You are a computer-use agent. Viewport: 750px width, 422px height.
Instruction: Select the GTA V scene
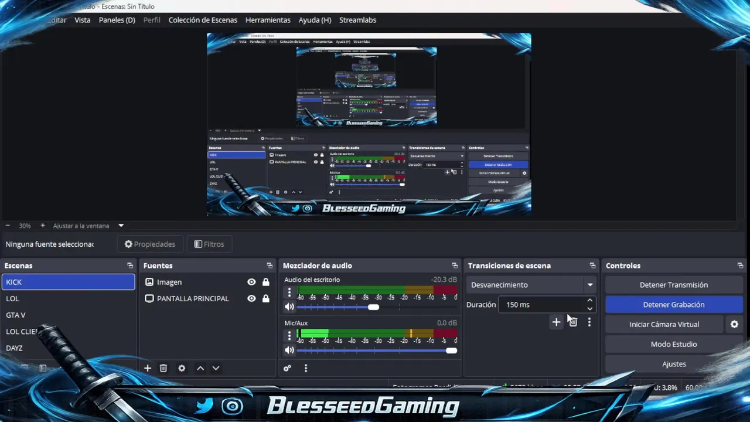[x=69, y=315]
